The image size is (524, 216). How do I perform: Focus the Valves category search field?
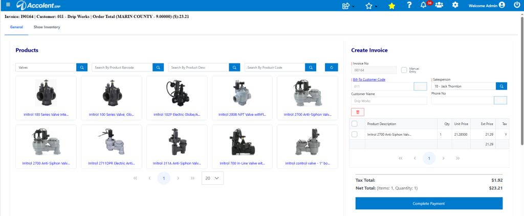46,67
